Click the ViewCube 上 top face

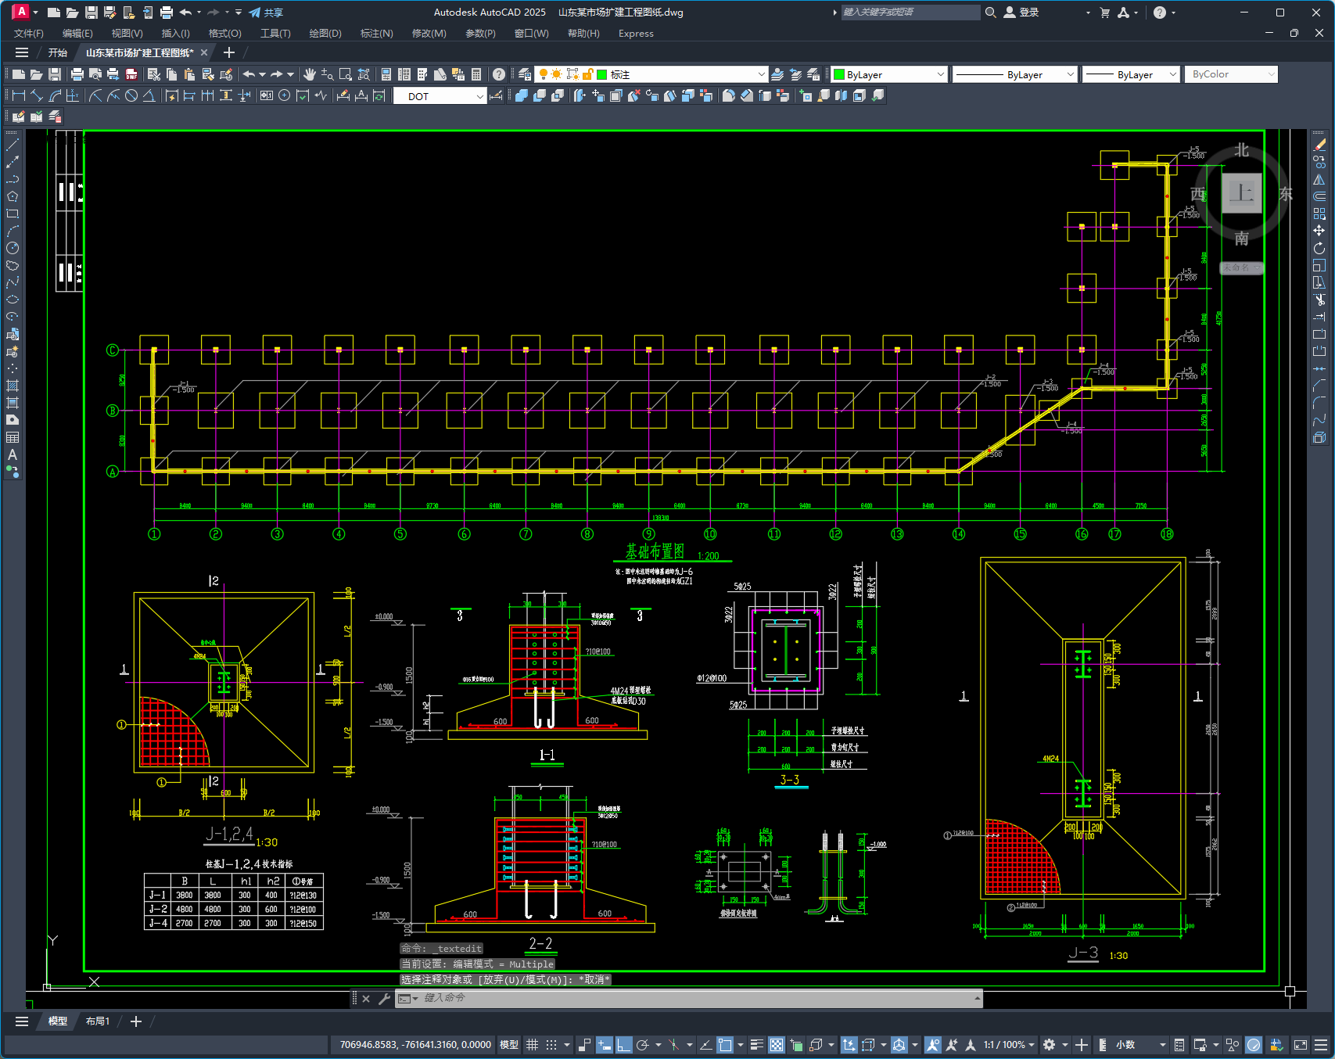click(x=1242, y=192)
